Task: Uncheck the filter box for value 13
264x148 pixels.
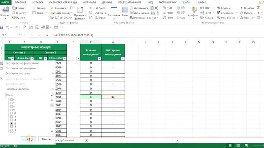Action: click(x=12, y=123)
